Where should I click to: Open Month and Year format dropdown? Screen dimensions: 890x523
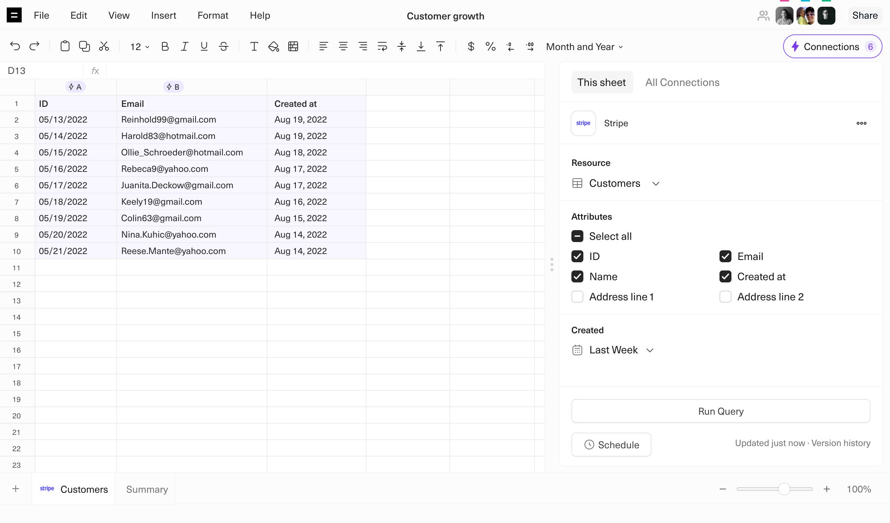(x=584, y=47)
